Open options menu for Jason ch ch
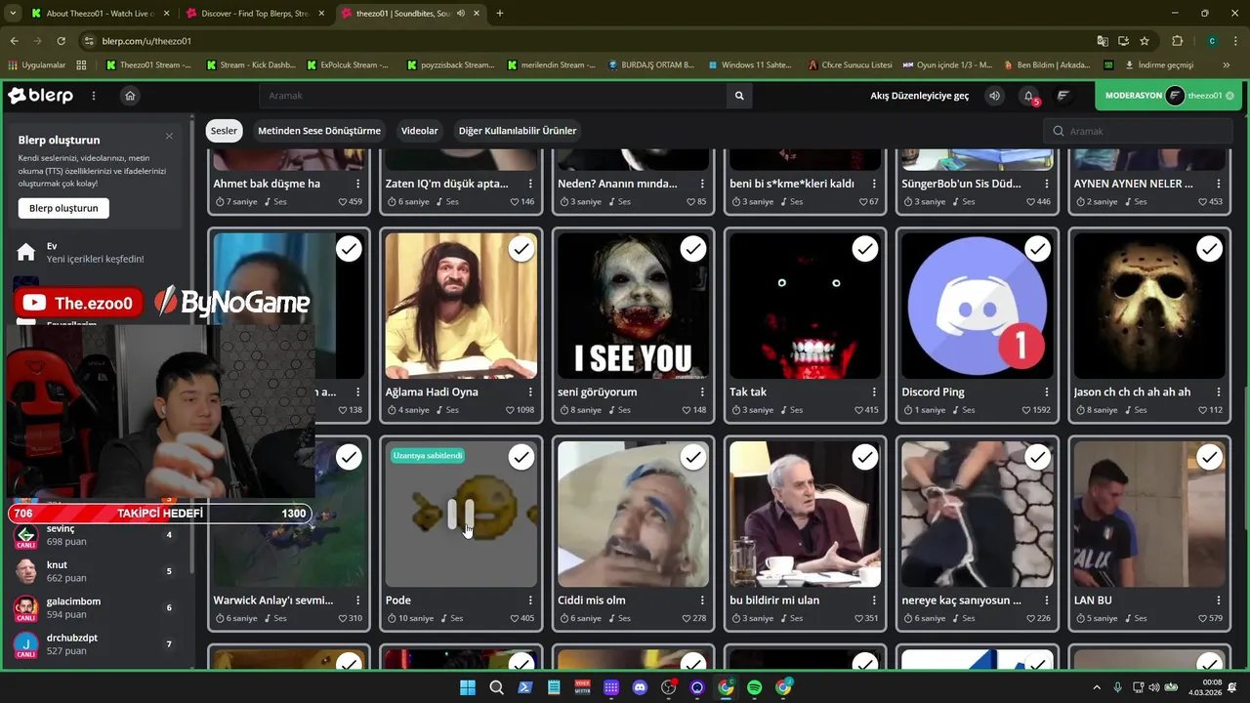Image resolution: width=1250 pixels, height=703 pixels. coord(1219,392)
